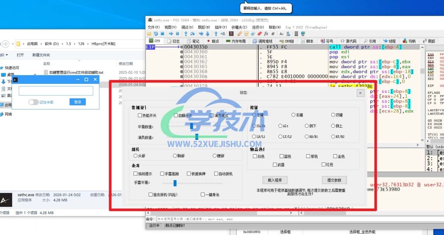444x235 pixels.
Task: Adjust the 手雷平滑 slider handle
Action: (175, 183)
